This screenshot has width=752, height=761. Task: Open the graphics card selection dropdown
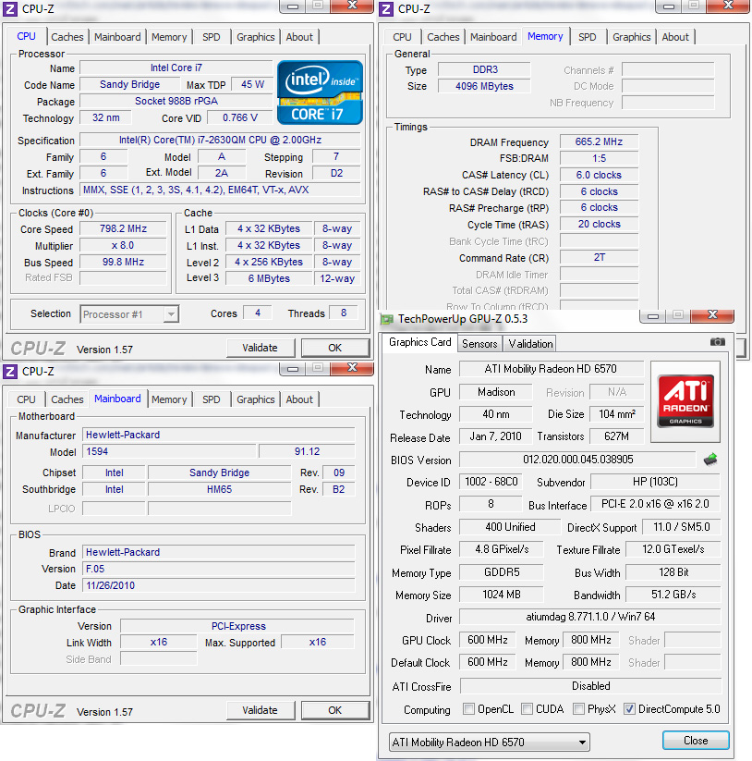(x=583, y=741)
